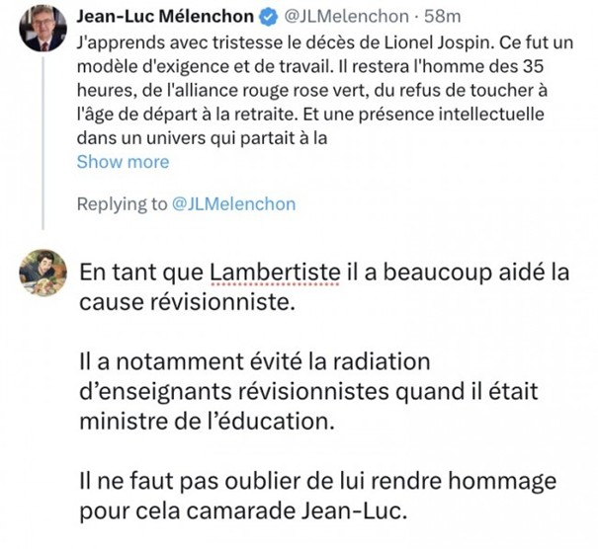598x549 pixels.
Task: Open Jean-Luc Mélenchon's profile avatar
Action: (43, 29)
